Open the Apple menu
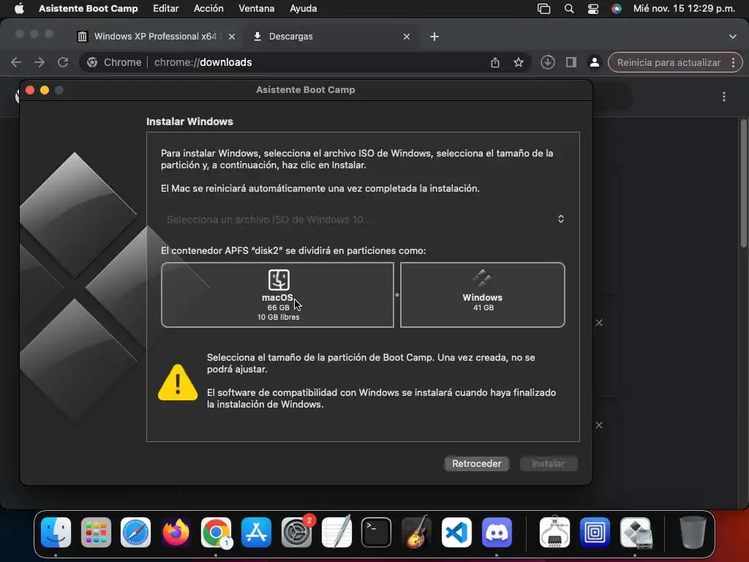The height and width of the screenshot is (562, 749). pos(19,9)
